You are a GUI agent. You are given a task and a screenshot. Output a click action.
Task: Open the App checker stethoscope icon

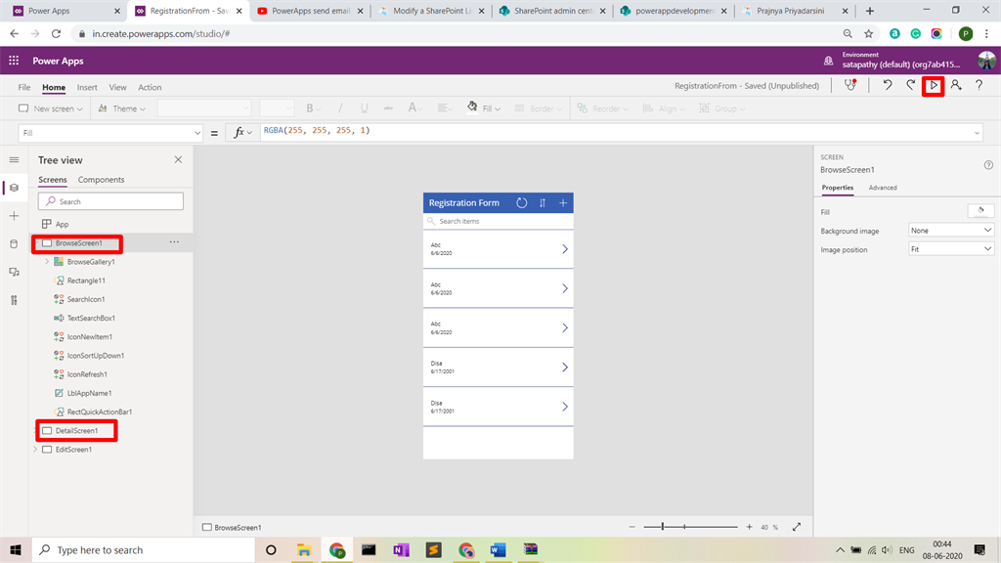850,86
